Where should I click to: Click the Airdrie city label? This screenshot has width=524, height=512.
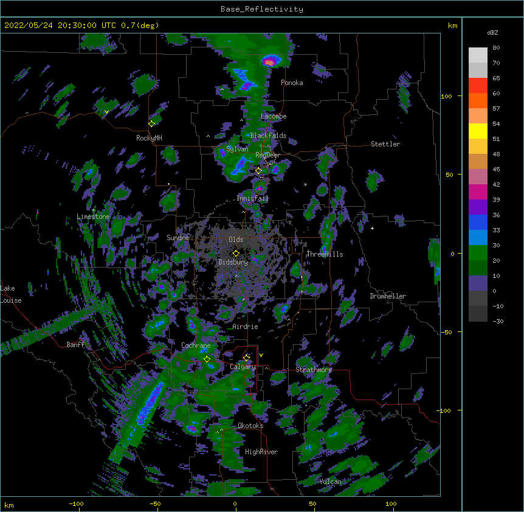point(245,327)
